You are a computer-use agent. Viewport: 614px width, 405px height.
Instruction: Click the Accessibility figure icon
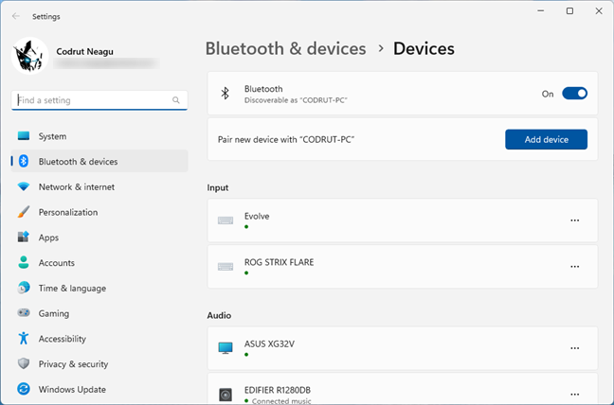click(24, 338)
